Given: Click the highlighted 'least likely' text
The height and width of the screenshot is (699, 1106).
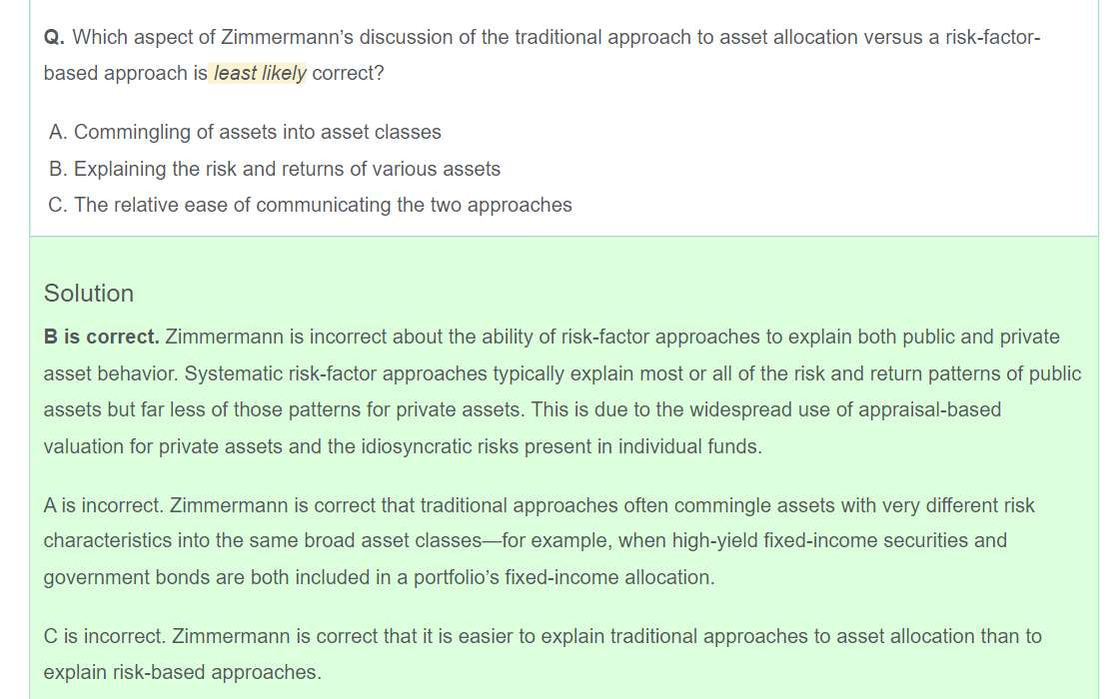Looking at the screenshot, I should (260, 74).
